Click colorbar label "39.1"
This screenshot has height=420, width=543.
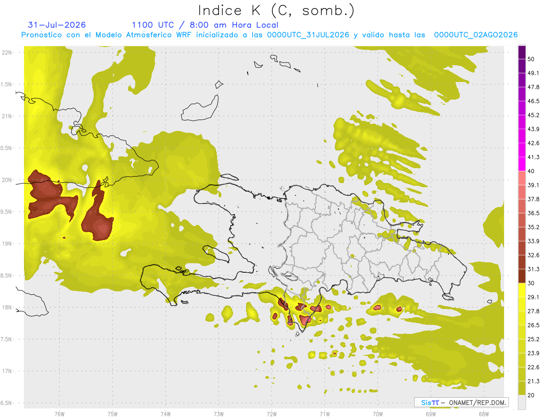(533, 185)
